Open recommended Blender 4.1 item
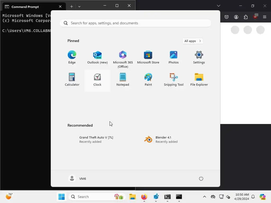Image resolution: width=271 pixels, height=203 pixels. tap(174, 140)
